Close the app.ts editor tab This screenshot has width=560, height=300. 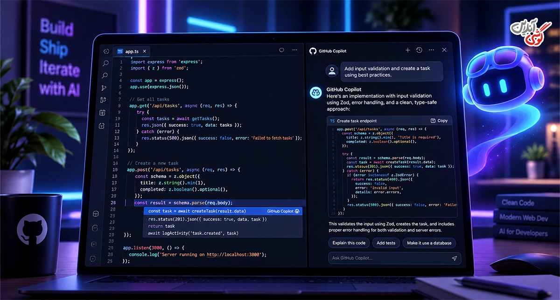click(144, 51)
